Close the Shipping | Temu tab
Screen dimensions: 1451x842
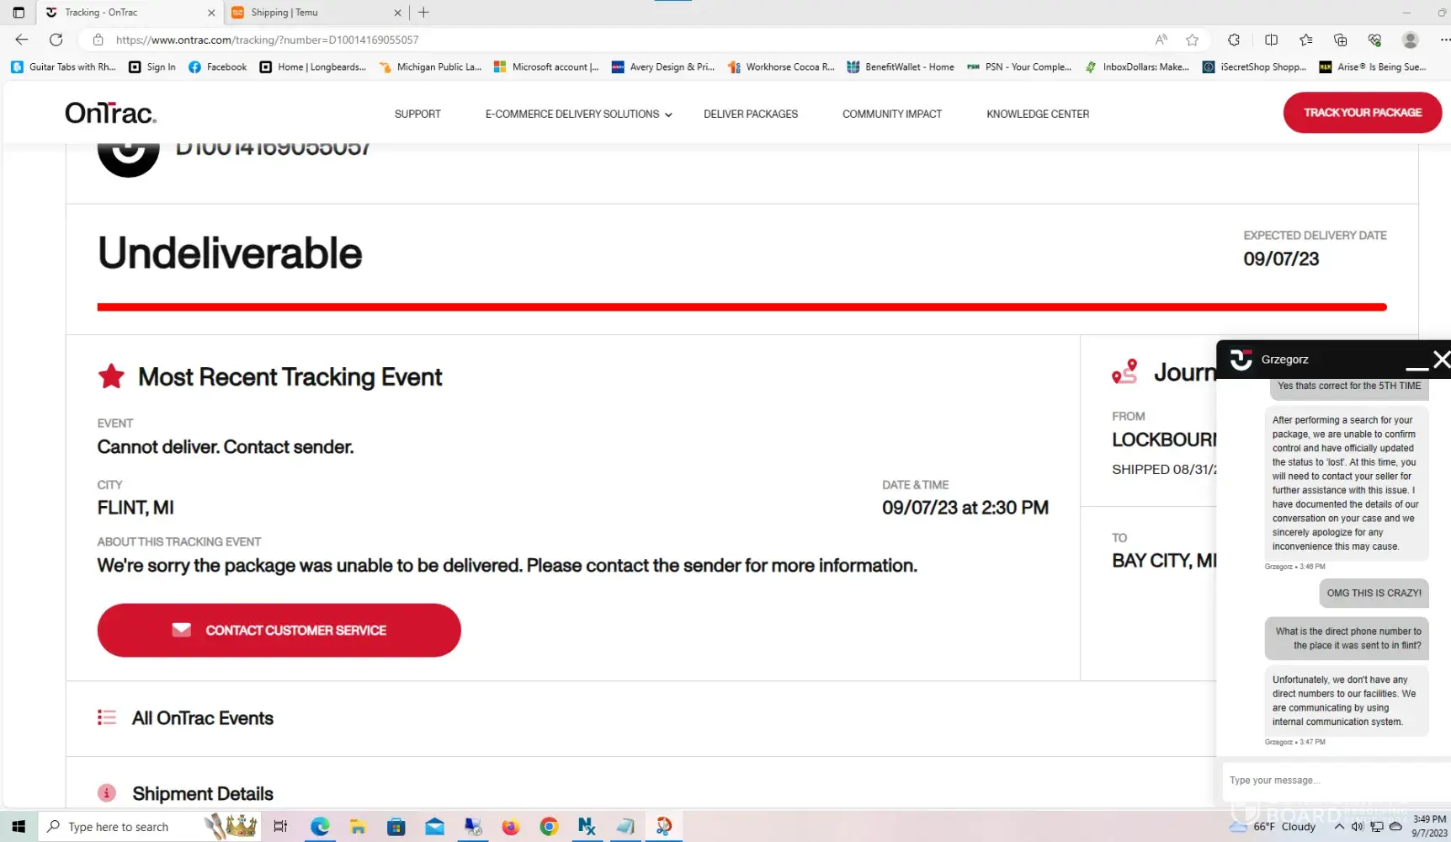[397, 13]
